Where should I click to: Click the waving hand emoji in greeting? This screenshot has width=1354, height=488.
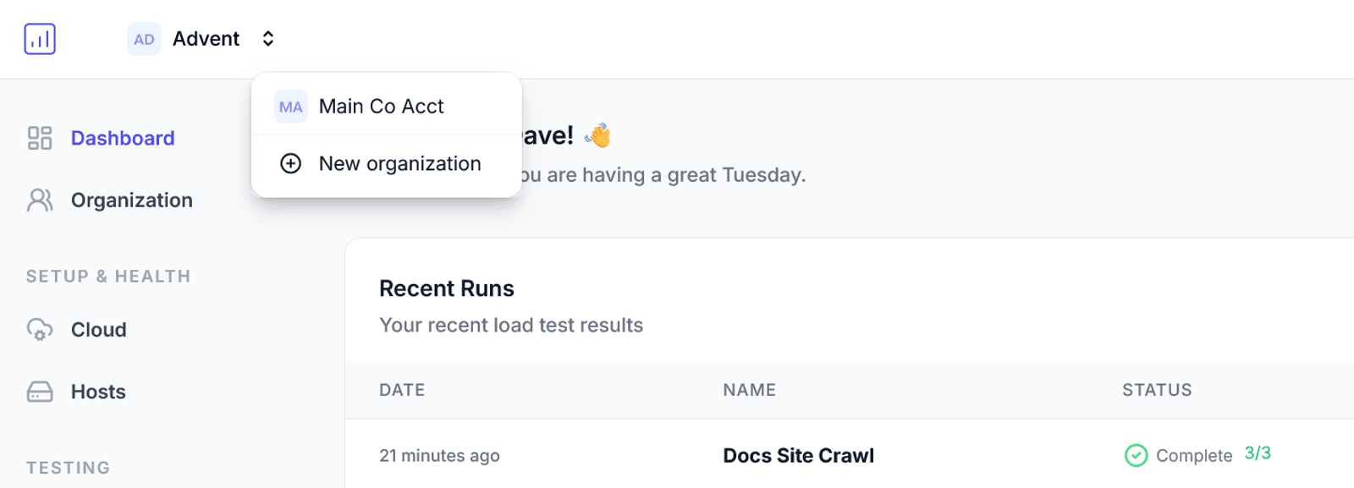597,134
